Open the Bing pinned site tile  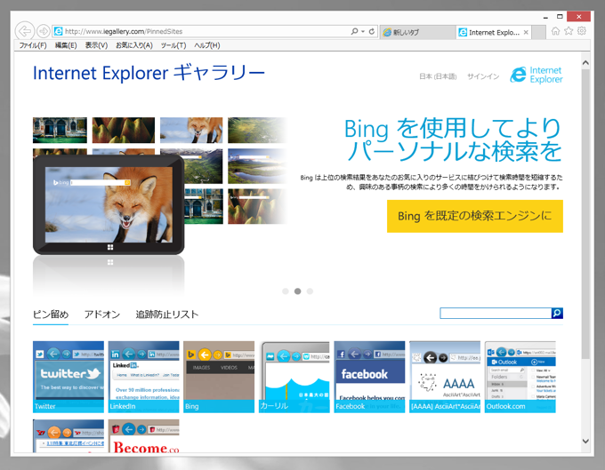click(219, 377)
